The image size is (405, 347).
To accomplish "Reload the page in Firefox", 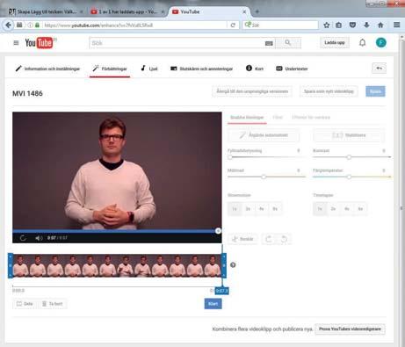I will (x=233, y=25).
